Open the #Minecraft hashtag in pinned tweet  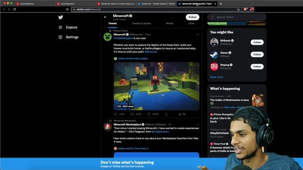[151, 51]
